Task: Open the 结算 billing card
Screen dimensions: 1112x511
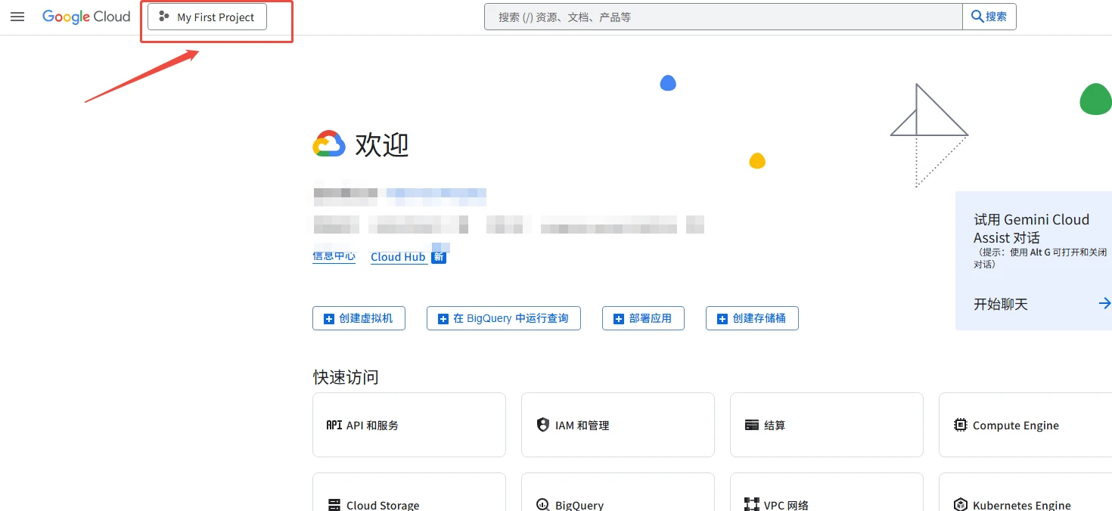Action: point(826,425)
